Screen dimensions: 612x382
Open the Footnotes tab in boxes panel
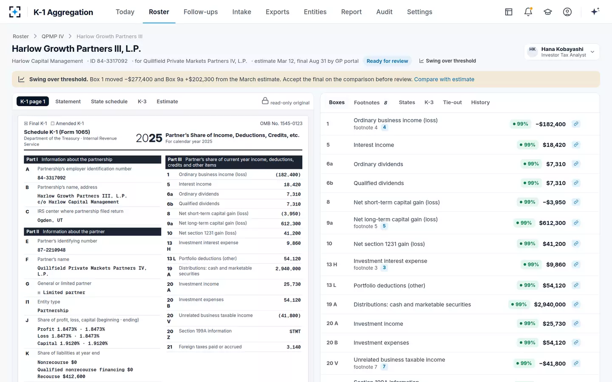(x=371, y=102)
